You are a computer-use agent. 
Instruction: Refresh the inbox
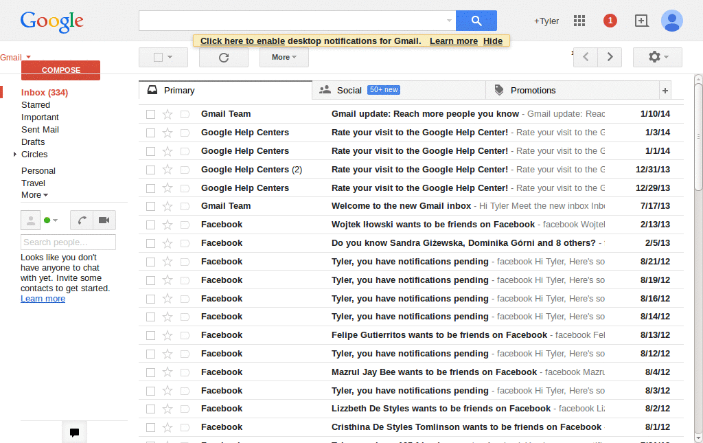click(x=223, y=57)
